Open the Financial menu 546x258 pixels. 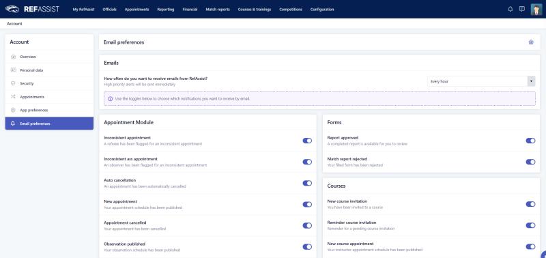click(x=190, y=10)
